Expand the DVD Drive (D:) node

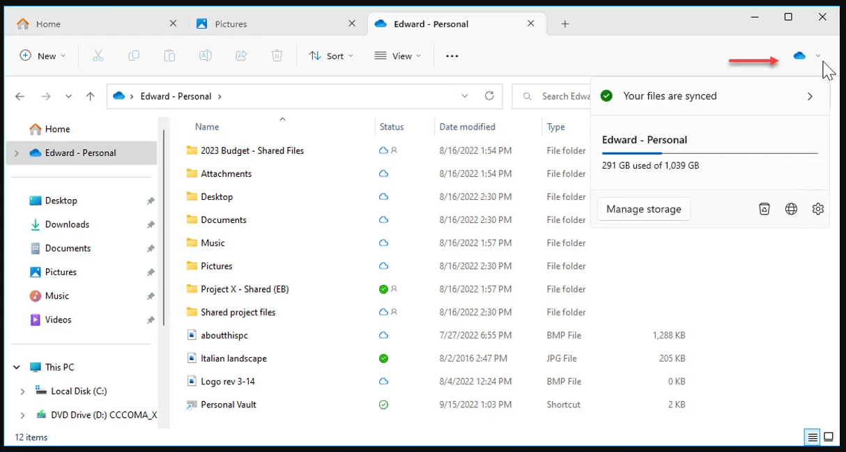(22, 415)
